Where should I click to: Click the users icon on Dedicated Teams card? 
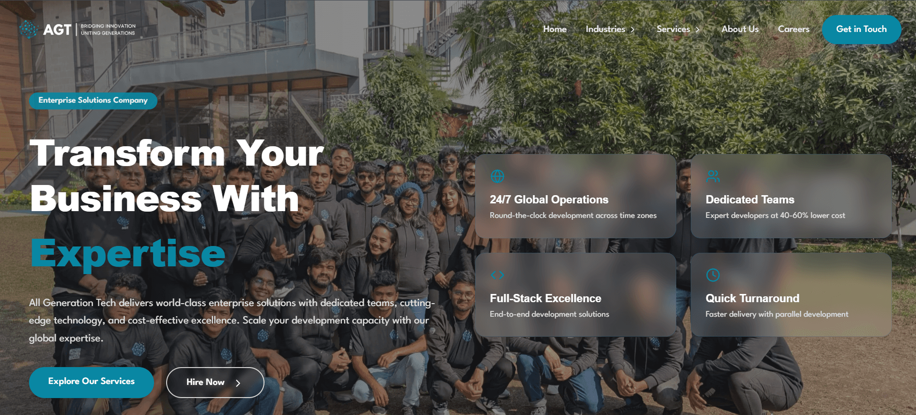[x=713, y=176]
